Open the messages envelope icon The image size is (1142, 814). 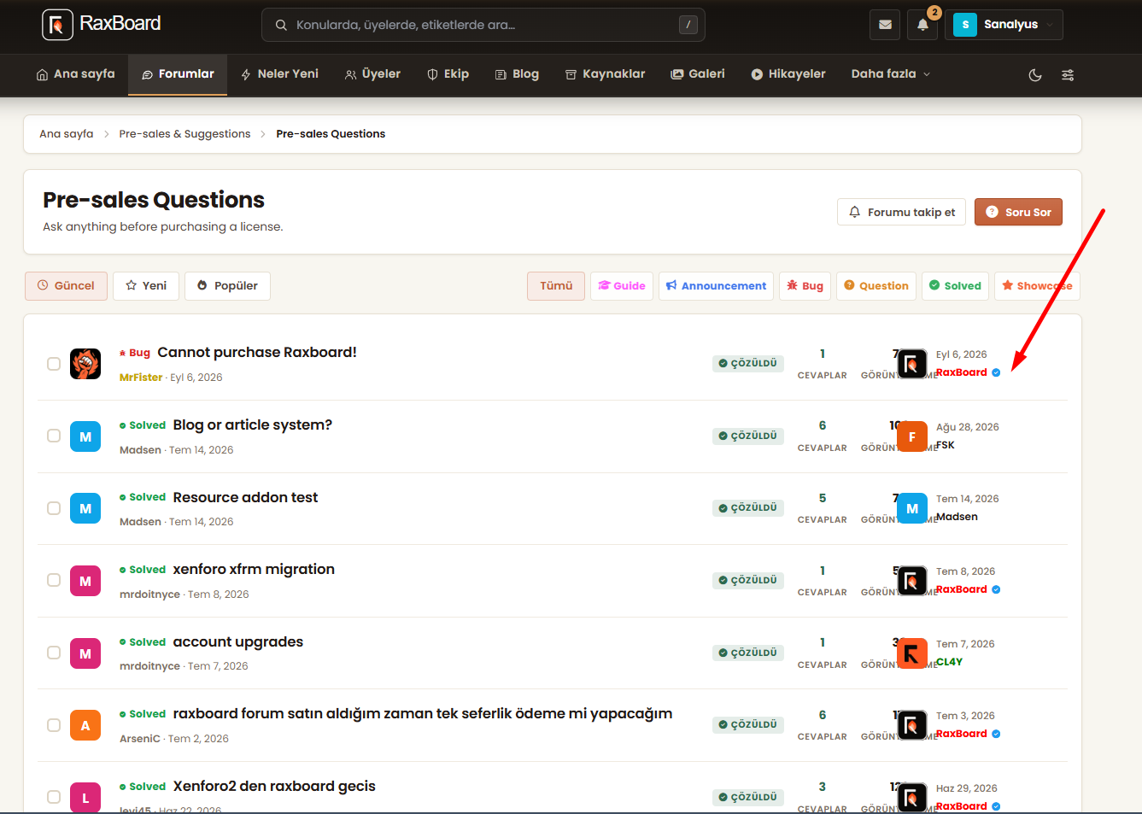click(x=885, y=25)
